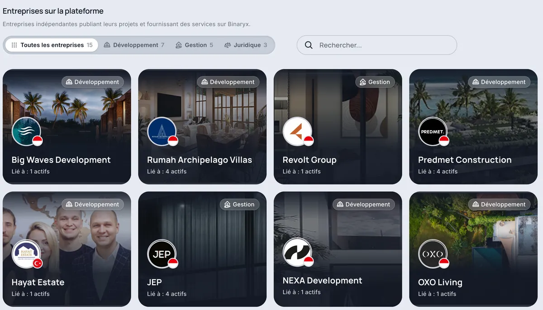Click the Développement badge on Hayat Estate card
This screenshot has width=543, height=310.
point(93,204)
